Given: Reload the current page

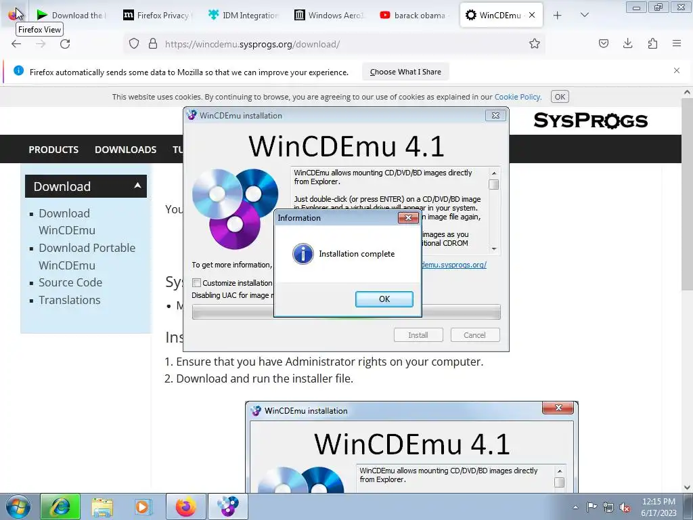Looking at the screenshot, I should coord(65,44).
